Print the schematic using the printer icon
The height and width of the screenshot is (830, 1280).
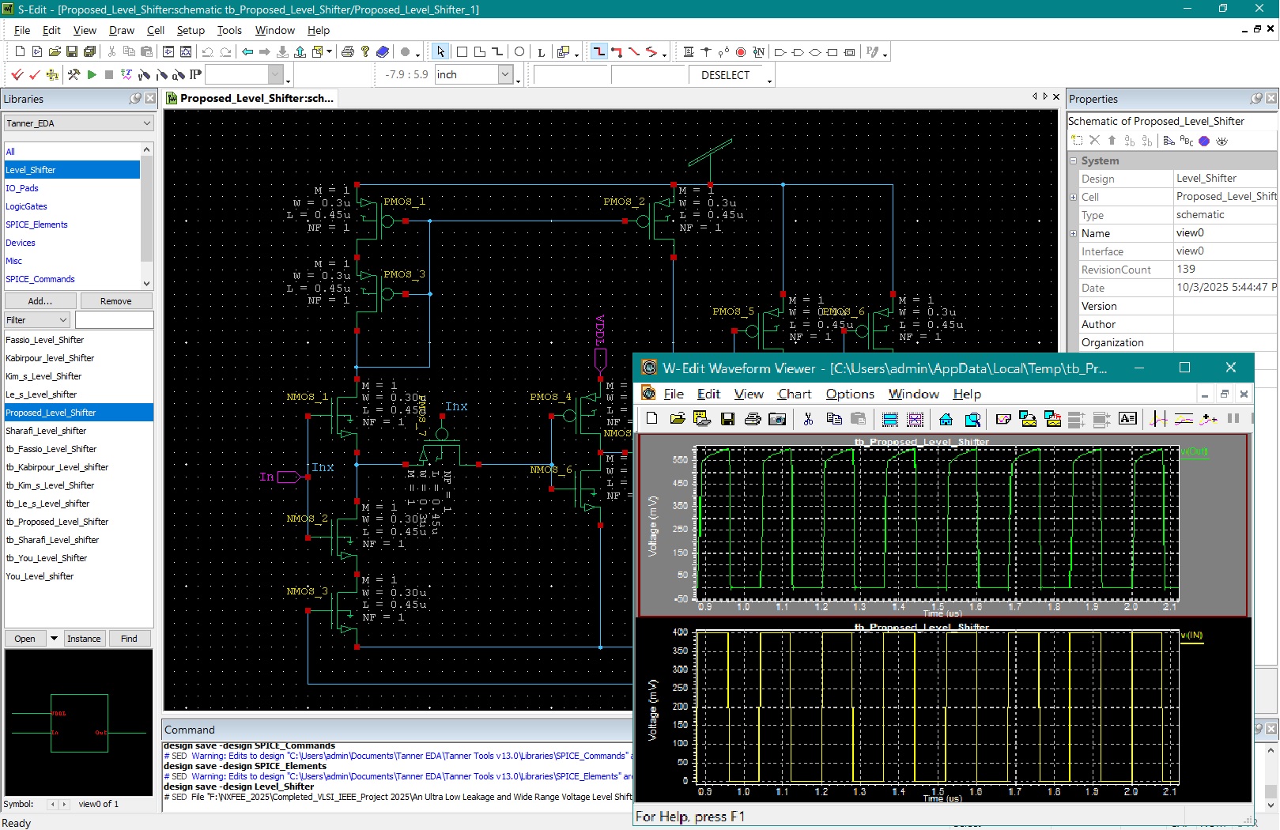point(347,51)
